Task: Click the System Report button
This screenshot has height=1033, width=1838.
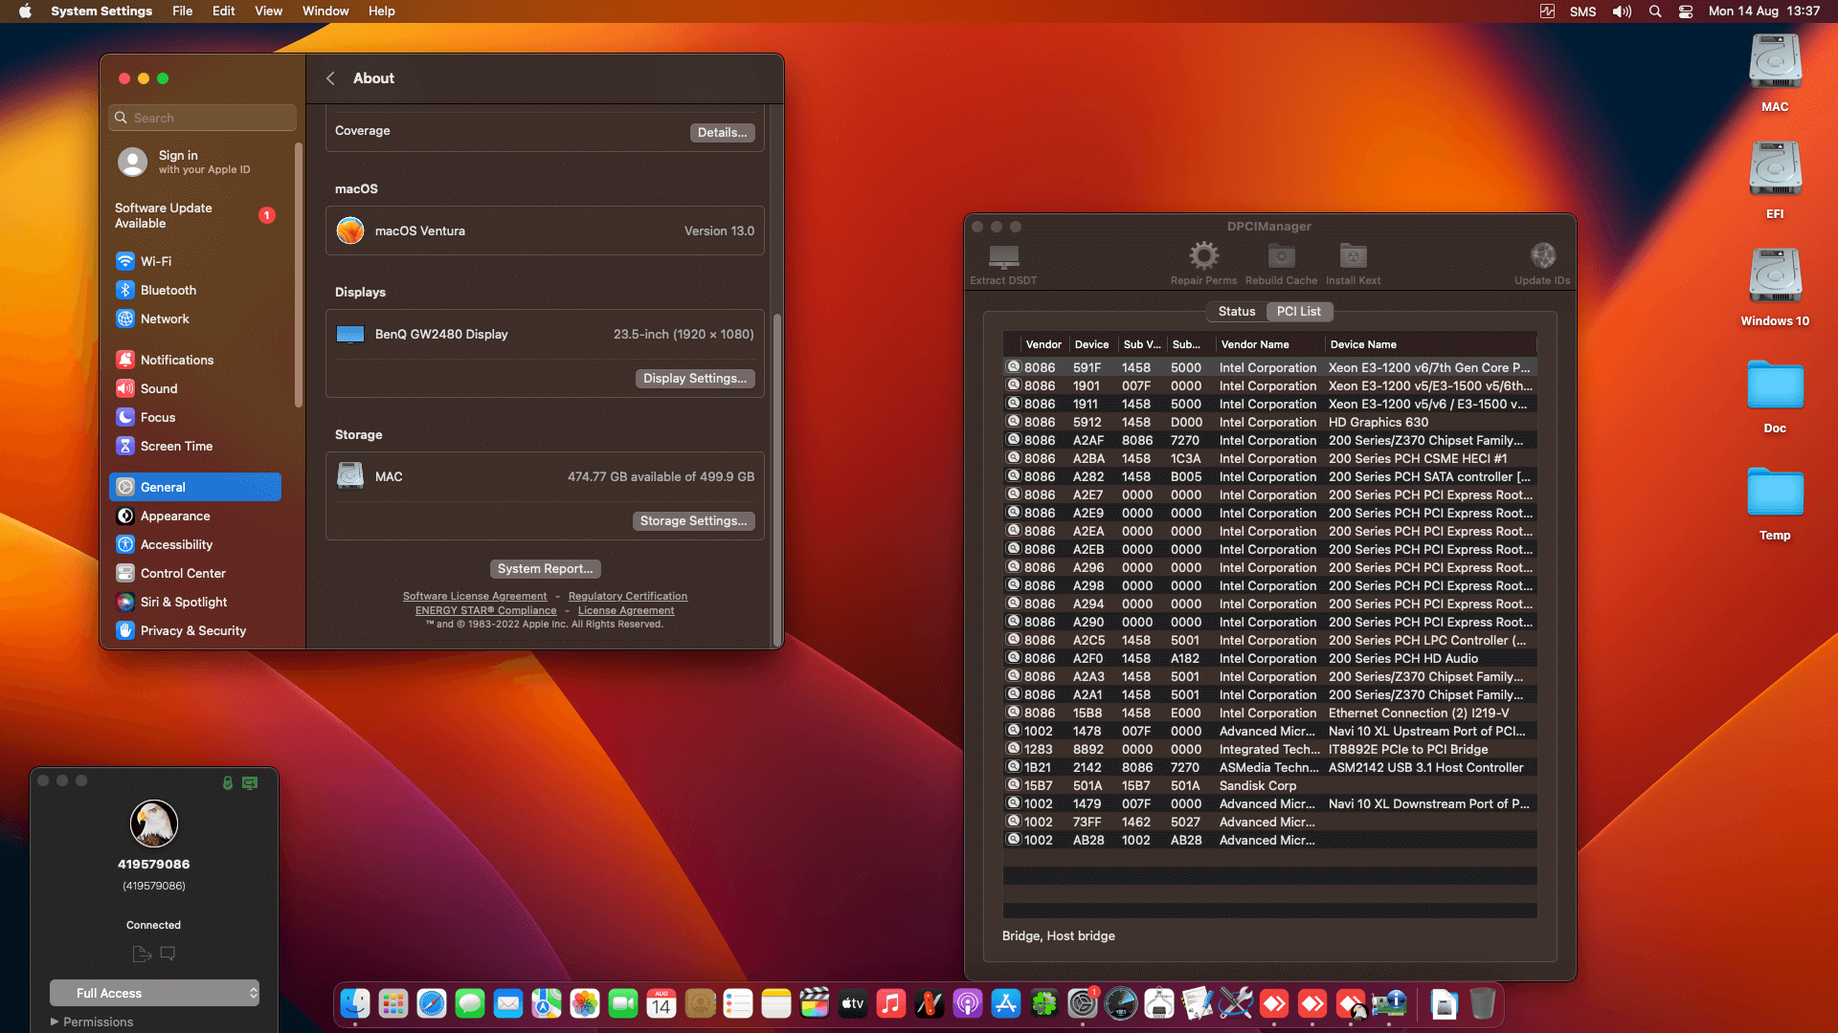Action: pos(545,569)
